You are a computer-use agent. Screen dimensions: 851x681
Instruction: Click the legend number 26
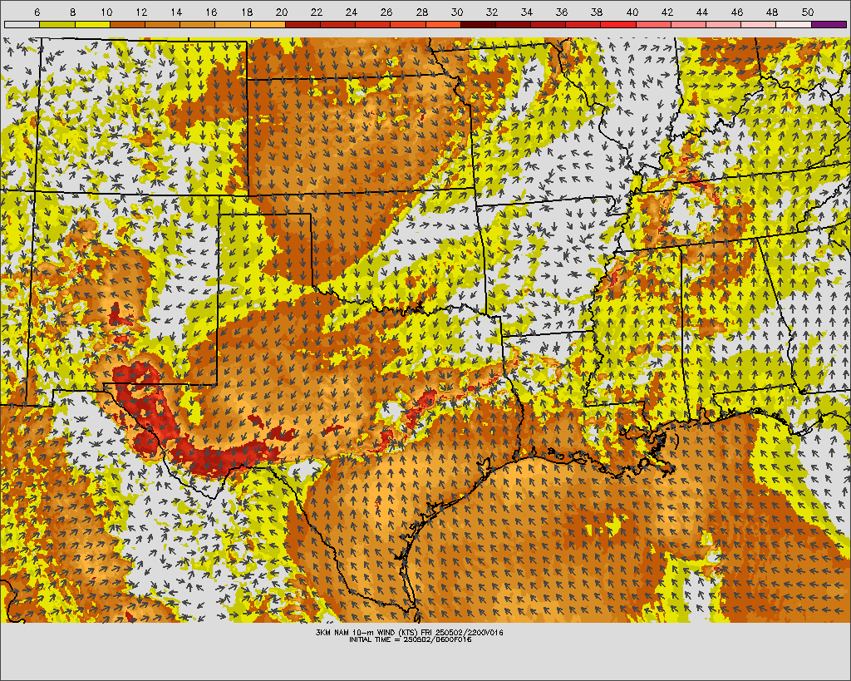pos(386,12)
